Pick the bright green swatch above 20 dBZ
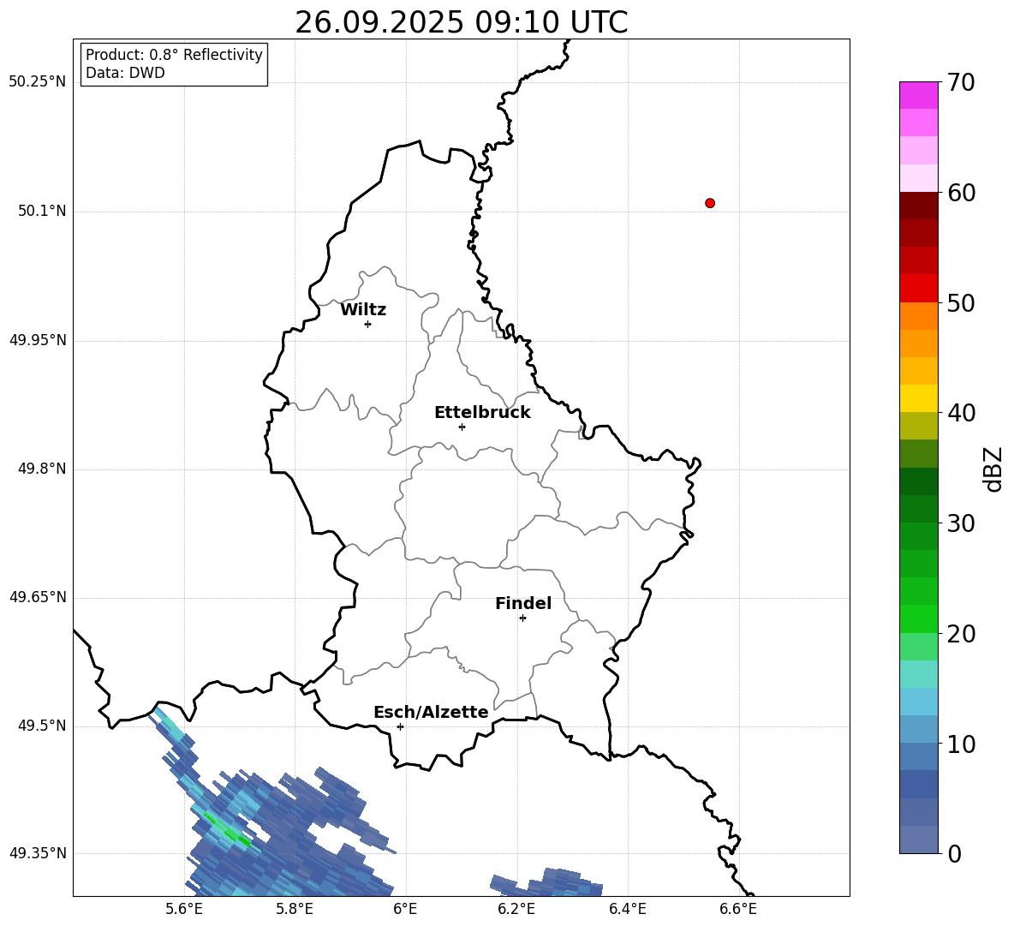The image size is (1014, 926). click(918, 618)
